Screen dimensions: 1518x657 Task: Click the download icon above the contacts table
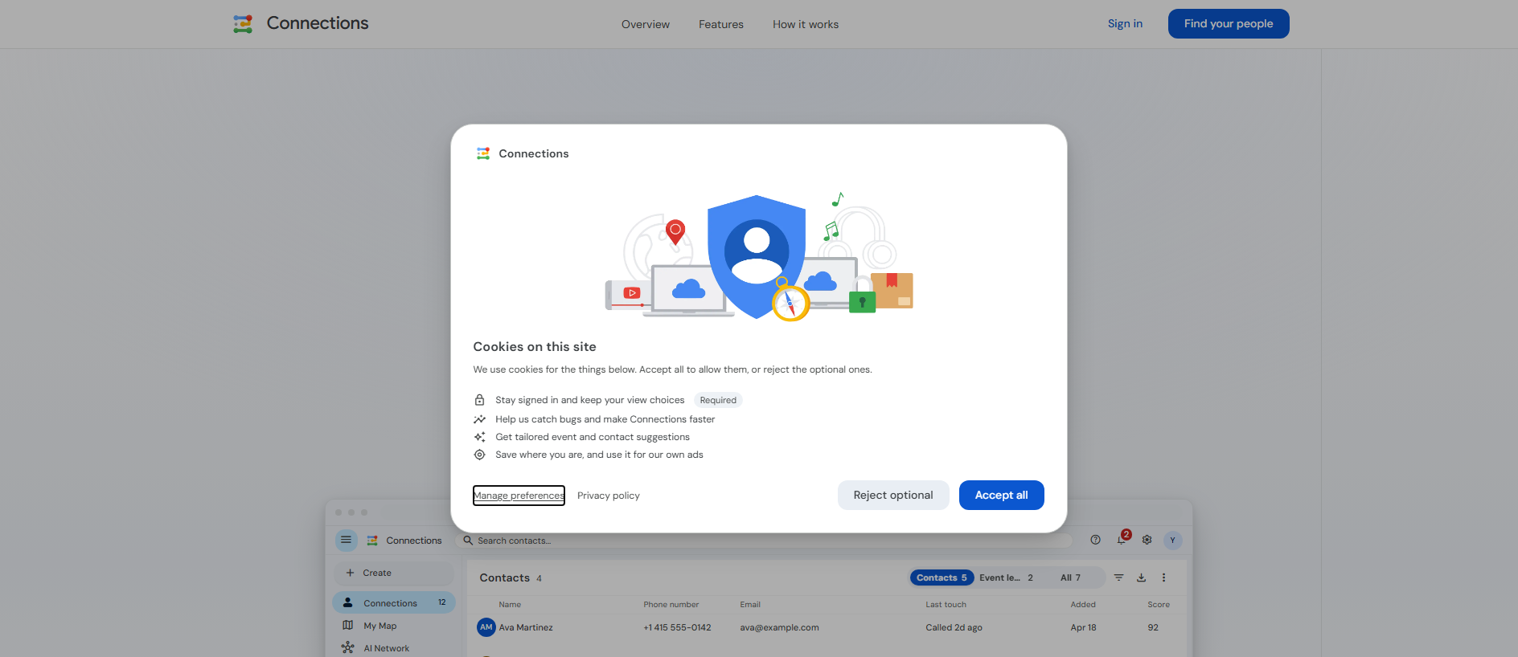pyautogui.click(x=1141, y=577)
